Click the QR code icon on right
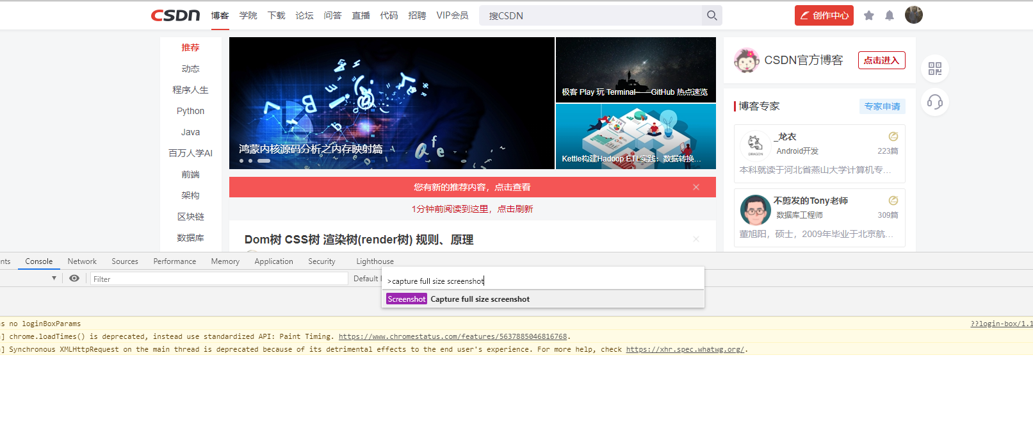This screenshot has height=428, width=1033. click(x=935, y=69)
